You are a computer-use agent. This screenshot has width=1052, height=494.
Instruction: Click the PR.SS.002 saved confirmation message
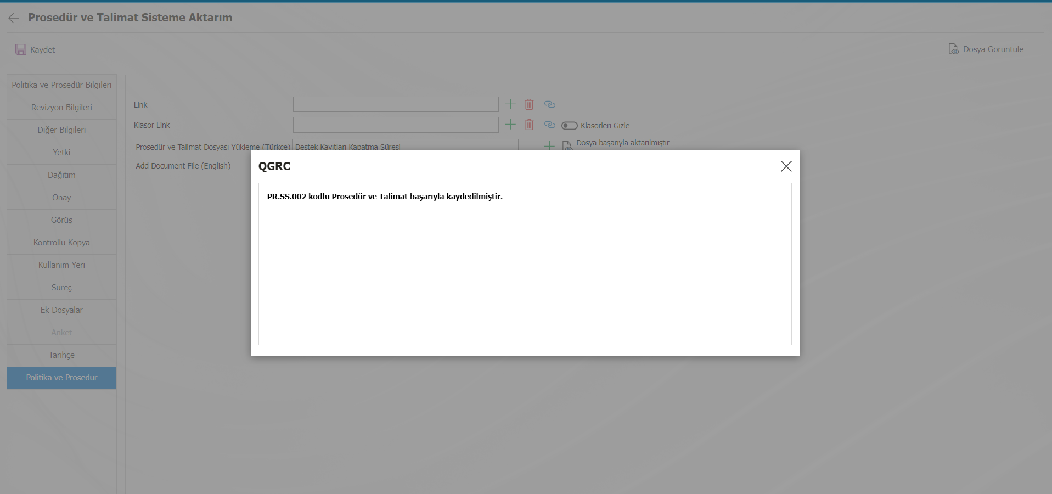385,197
